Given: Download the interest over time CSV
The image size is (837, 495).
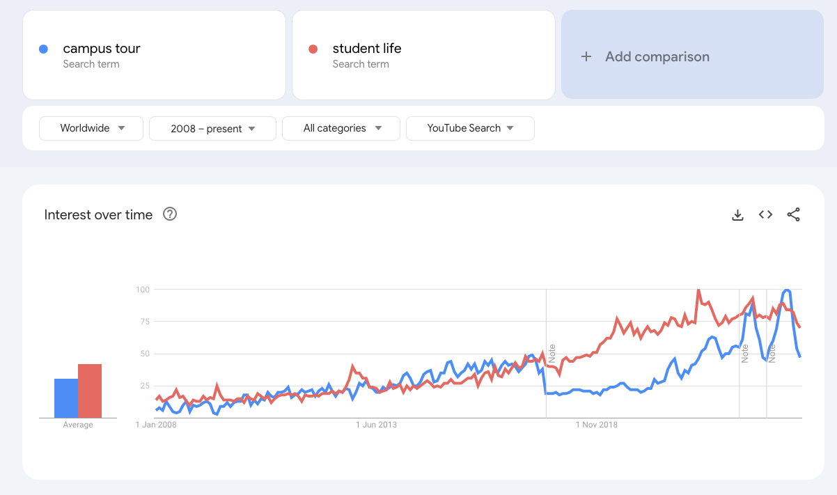Looking at the screenshot, I should 738,215.
